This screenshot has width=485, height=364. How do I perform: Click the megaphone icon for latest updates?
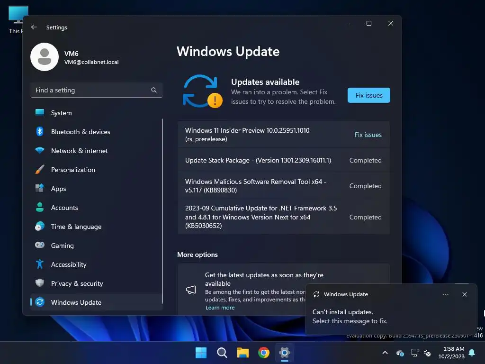191,290
